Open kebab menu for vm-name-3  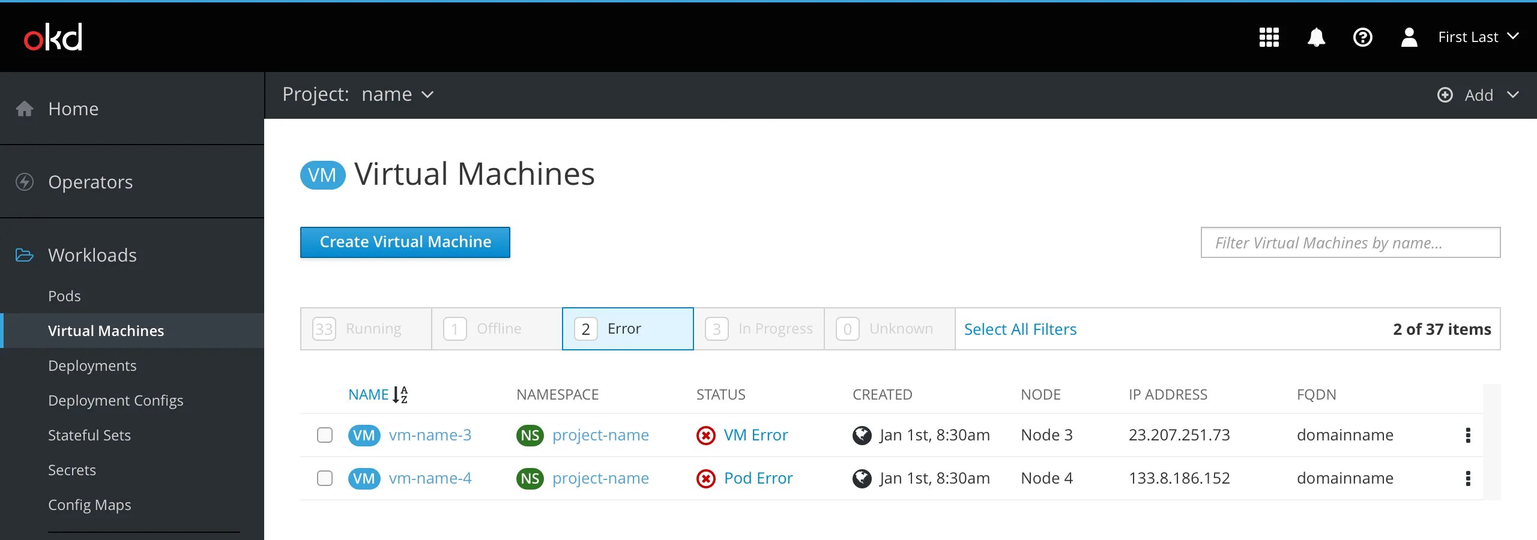pyautogui.click(x=1468, y=435)
